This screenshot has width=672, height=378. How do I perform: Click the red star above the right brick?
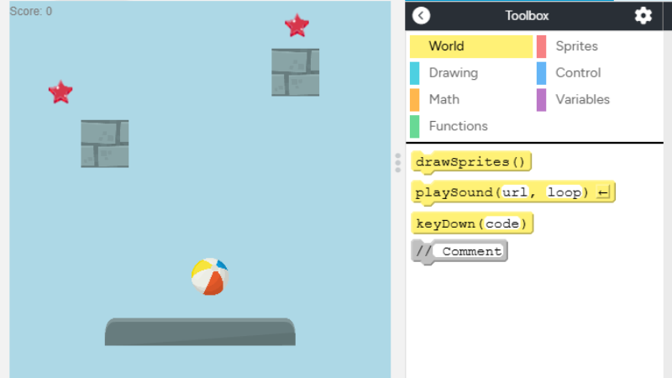(297, 25)
